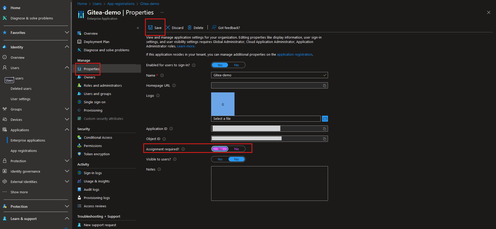Click the Token encryption shield icon
The height and width of the screenshot is (229, 496).
(x=79, y=154)
